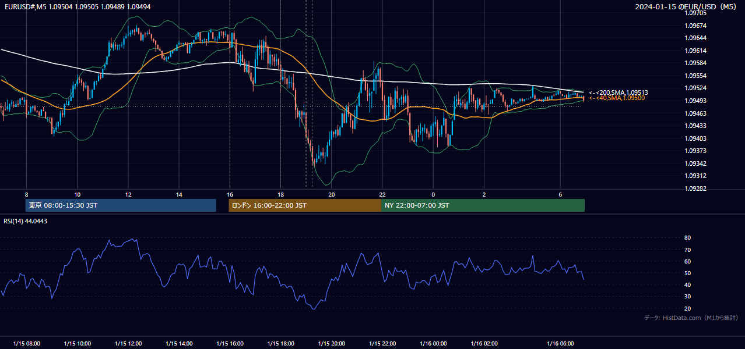745x349 pixels.
Task: Click price axis label 1.09584
Action: (695, 63)
